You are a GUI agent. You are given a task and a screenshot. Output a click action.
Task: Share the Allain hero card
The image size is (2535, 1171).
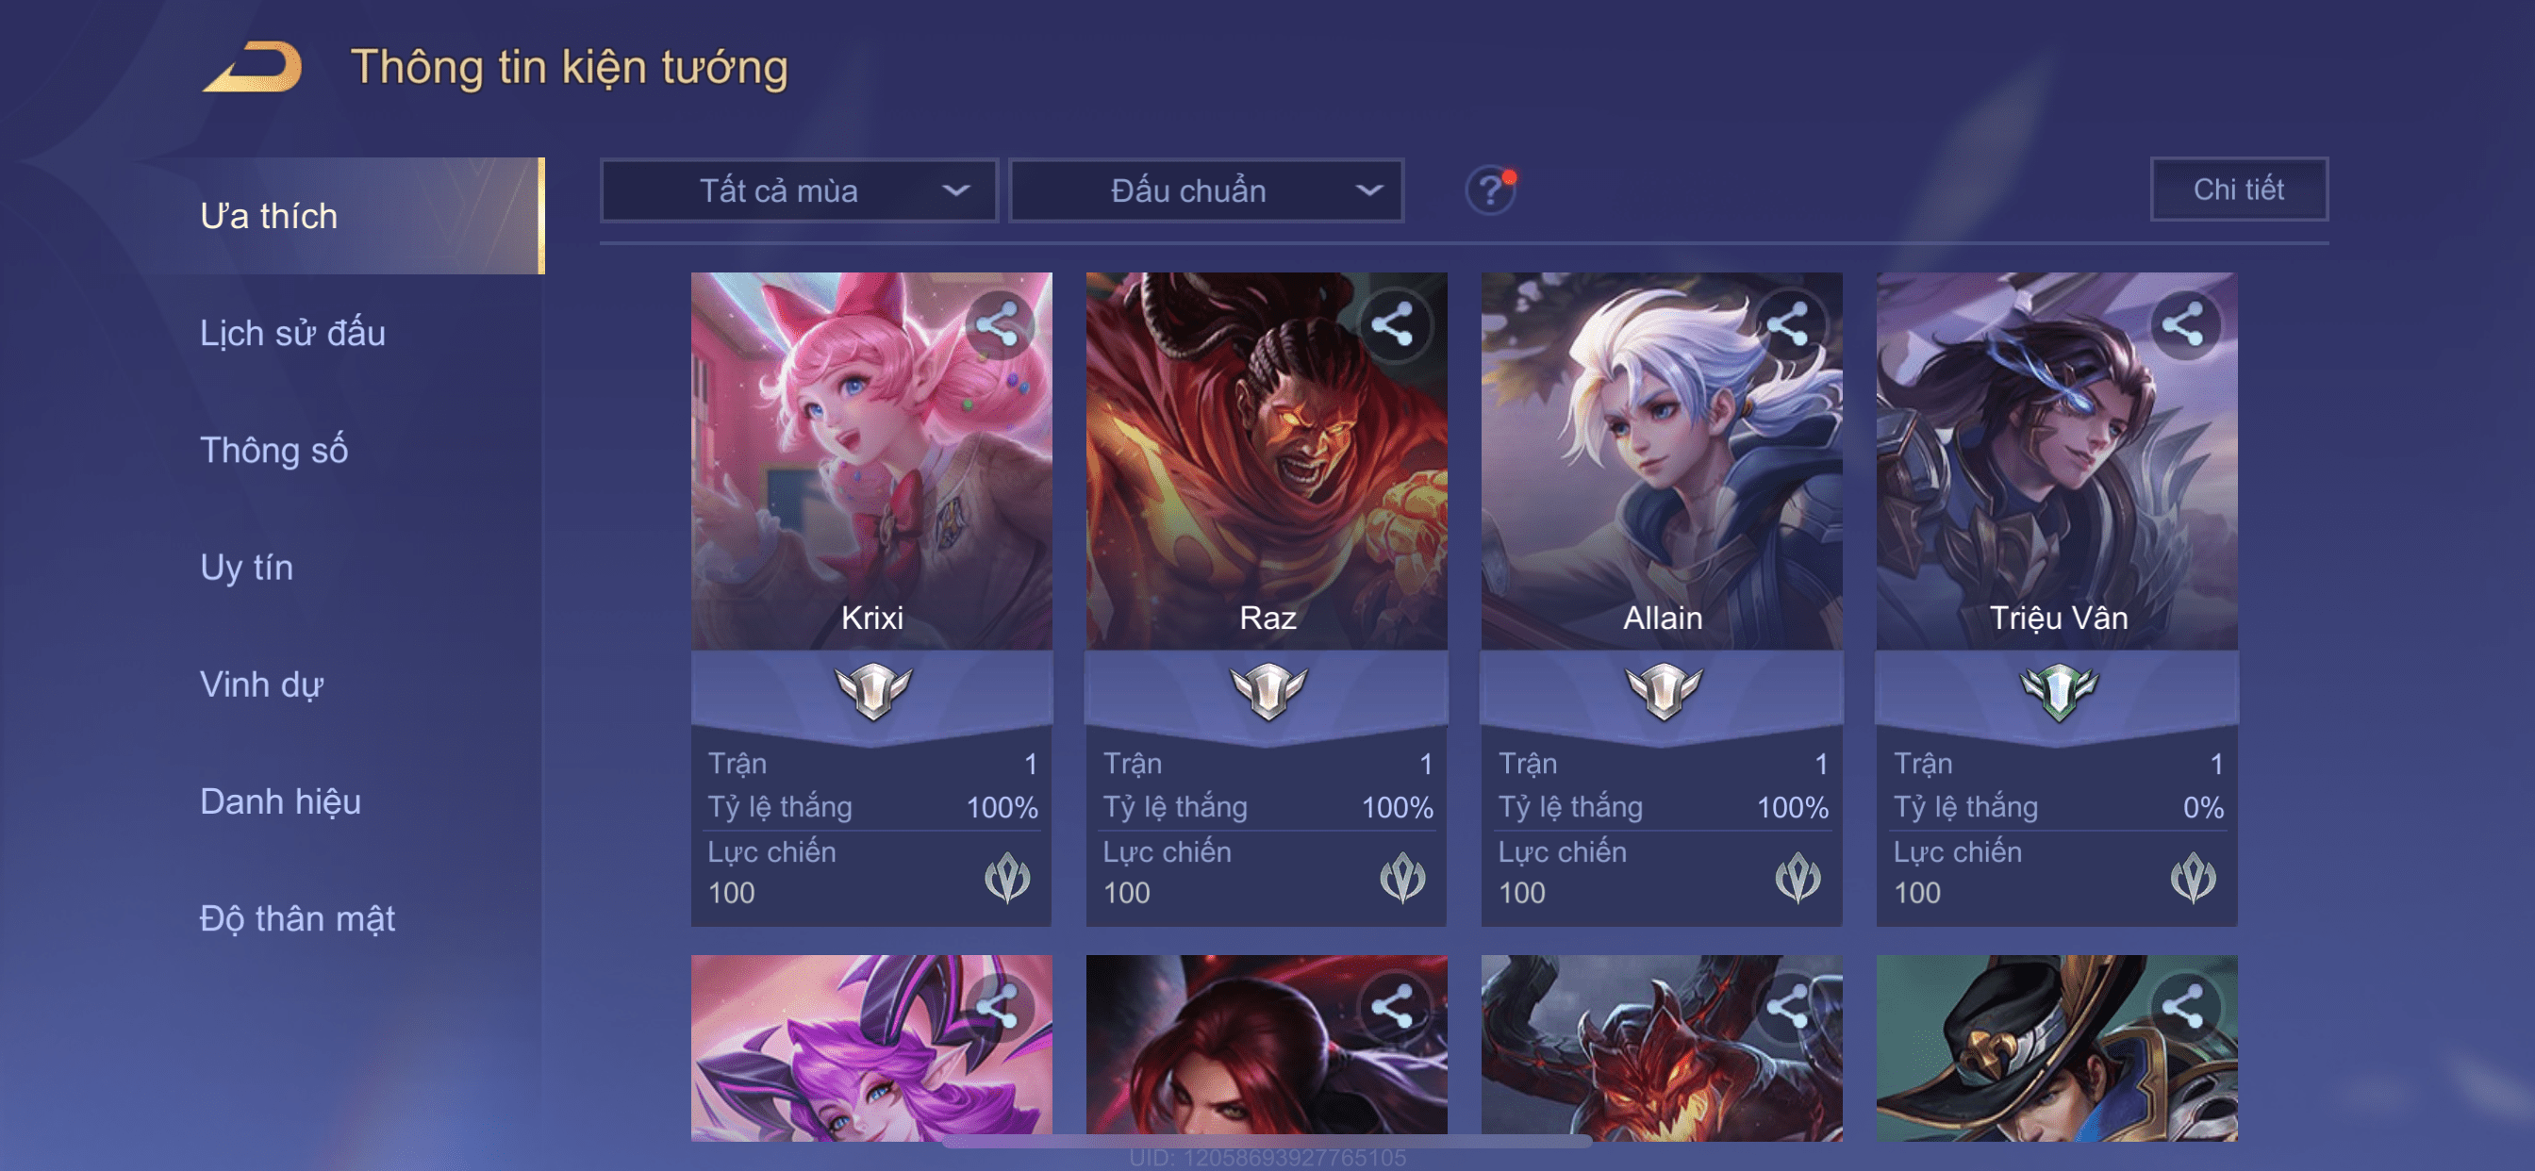point(1788,324)
